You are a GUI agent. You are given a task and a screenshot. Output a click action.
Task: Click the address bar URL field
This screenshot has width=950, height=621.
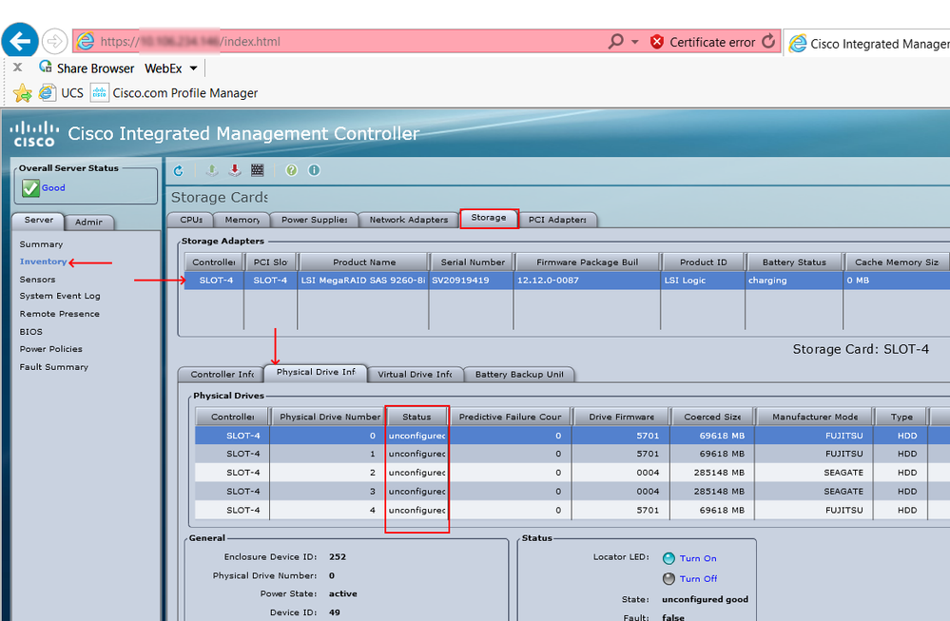339,41
